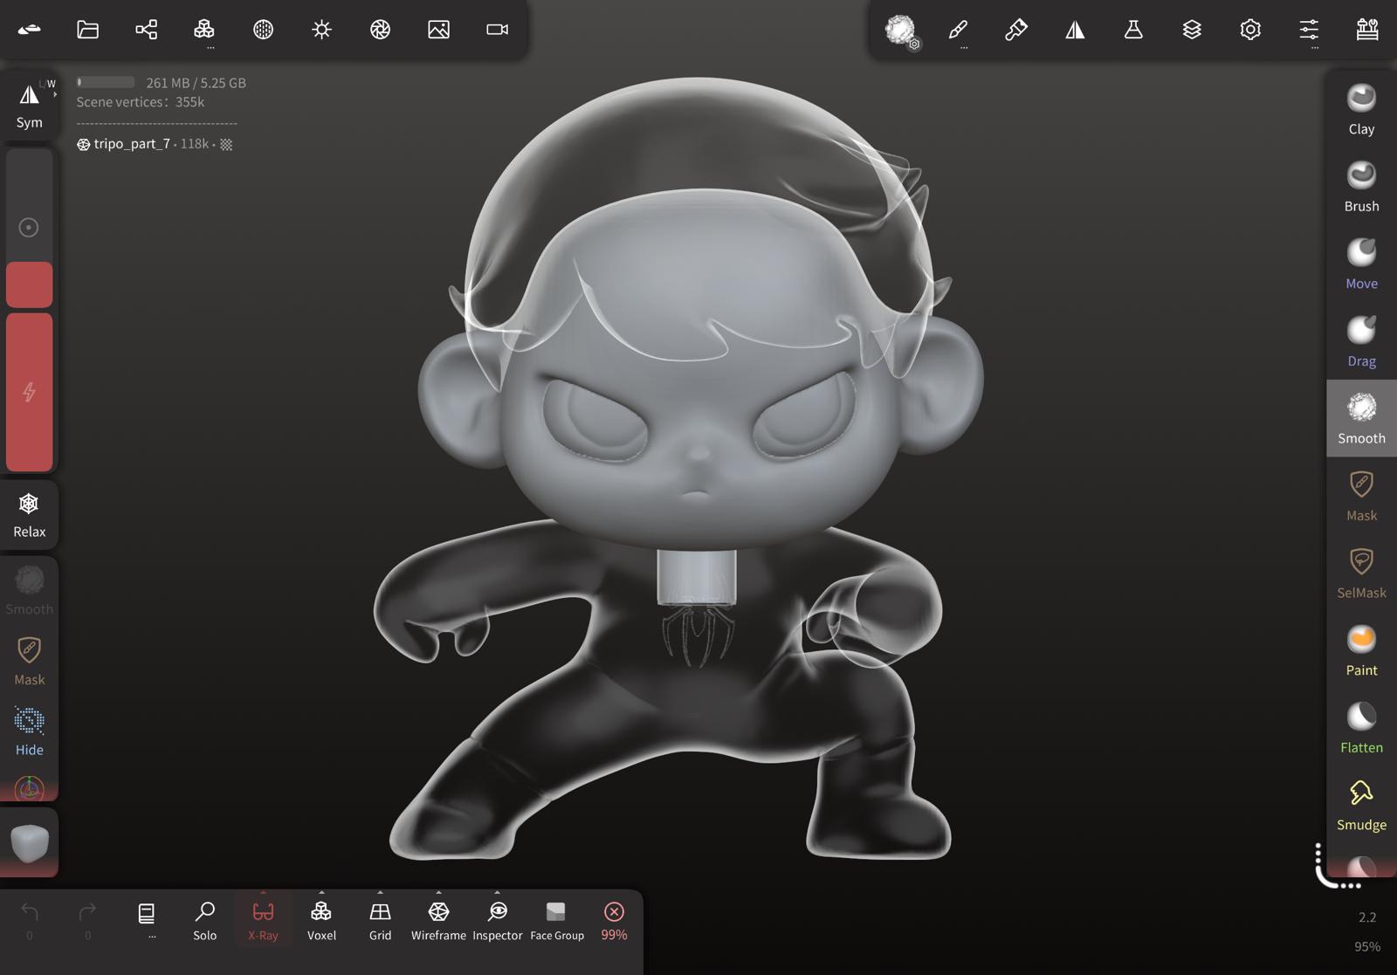Open the Material sphere menu
Screen dimensions: 1397x975
[263, 30]
